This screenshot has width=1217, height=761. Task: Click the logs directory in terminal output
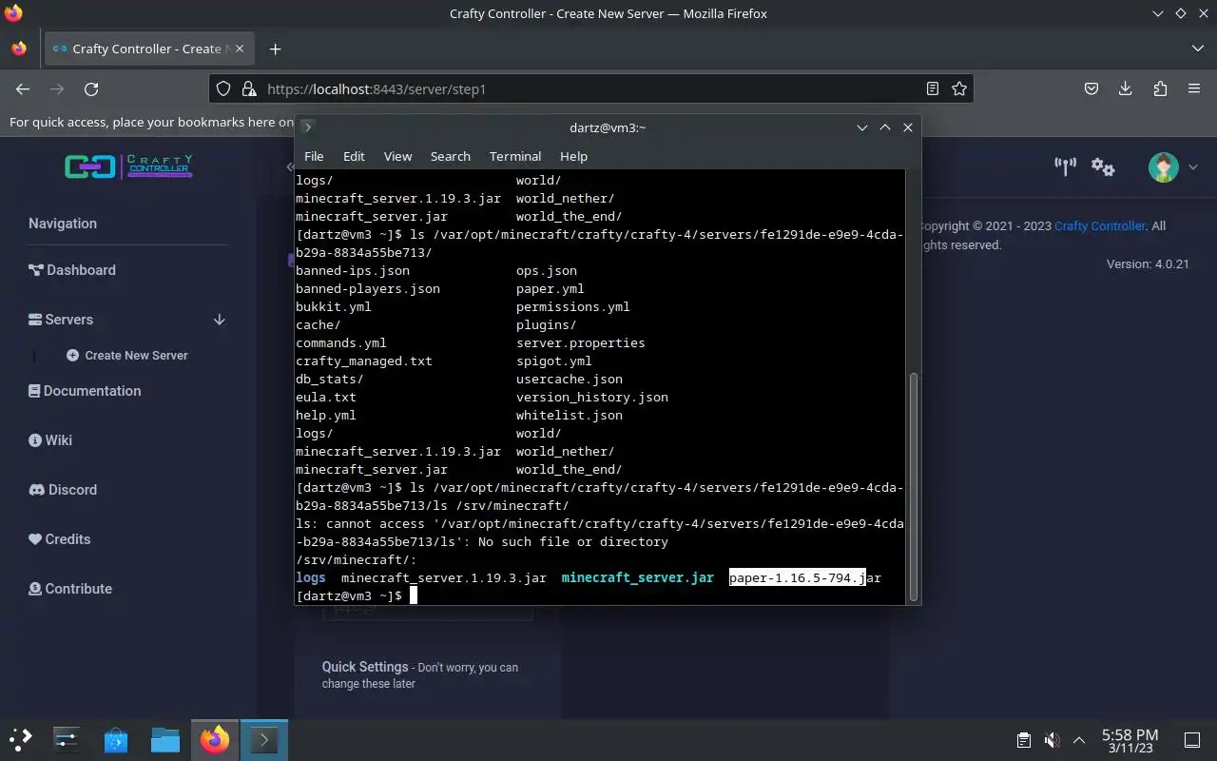(x=311, y=577)
